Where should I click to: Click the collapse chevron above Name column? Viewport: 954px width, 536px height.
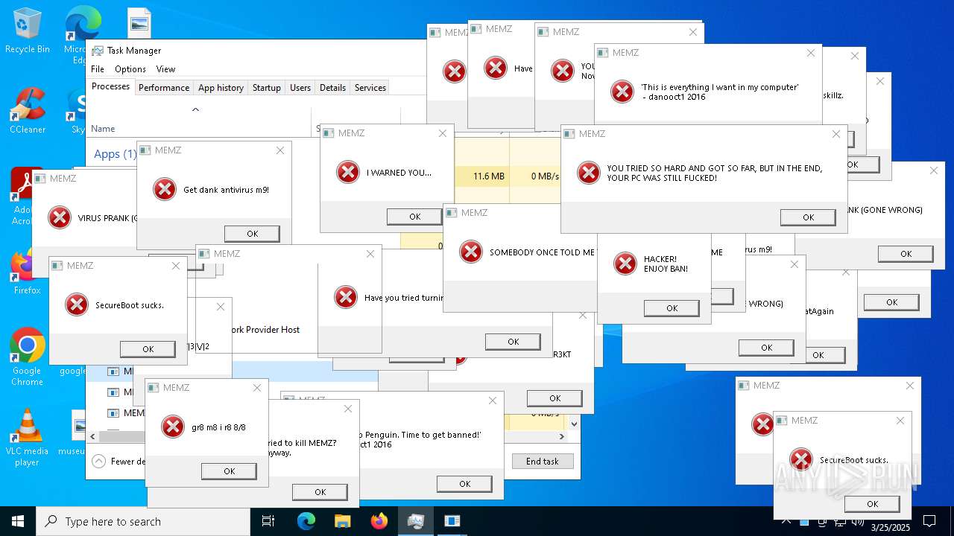[195, 109]
